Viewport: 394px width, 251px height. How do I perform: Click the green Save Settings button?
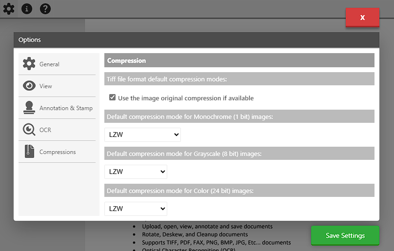tap(345, 235)
